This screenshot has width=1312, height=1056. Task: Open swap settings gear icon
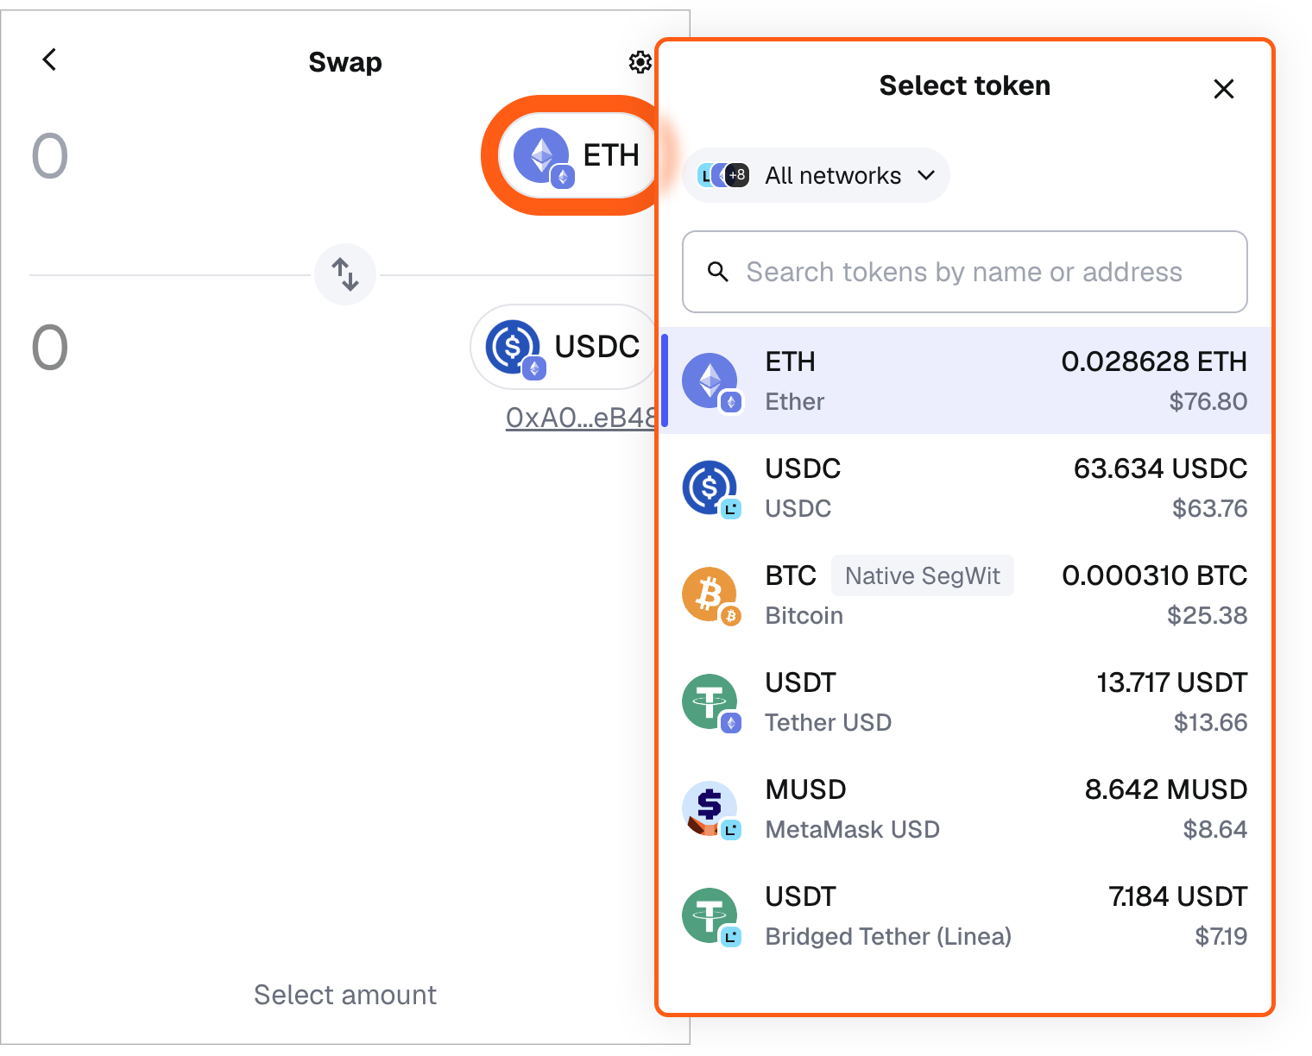[640, 62]
